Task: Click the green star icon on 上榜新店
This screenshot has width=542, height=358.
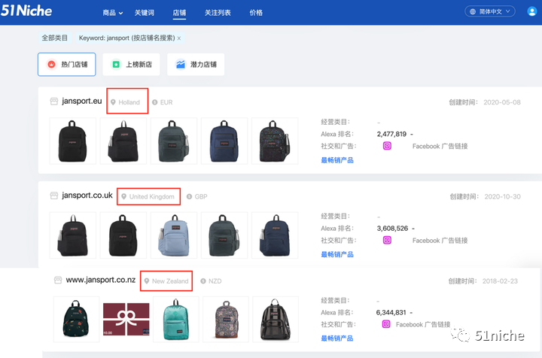Action: point(116,64)
